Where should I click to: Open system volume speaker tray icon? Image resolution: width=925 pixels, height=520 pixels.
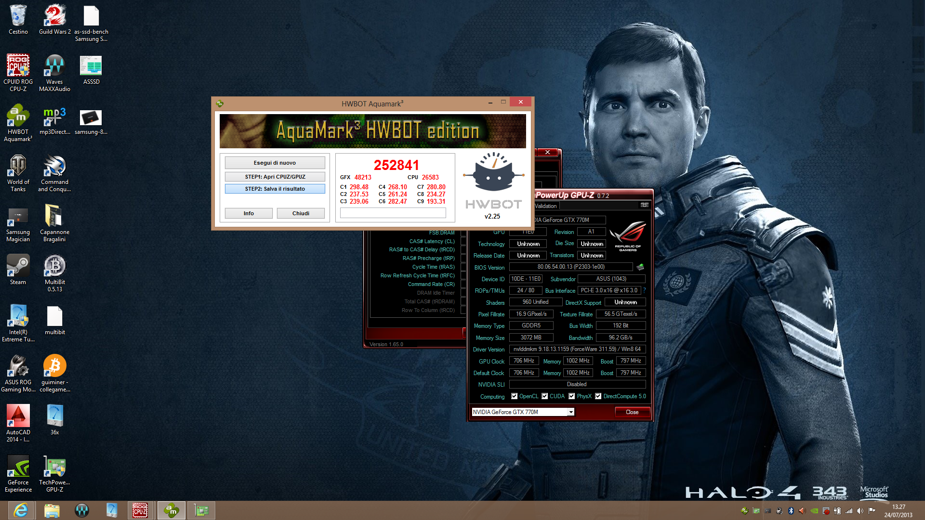[x=860, y=511]
